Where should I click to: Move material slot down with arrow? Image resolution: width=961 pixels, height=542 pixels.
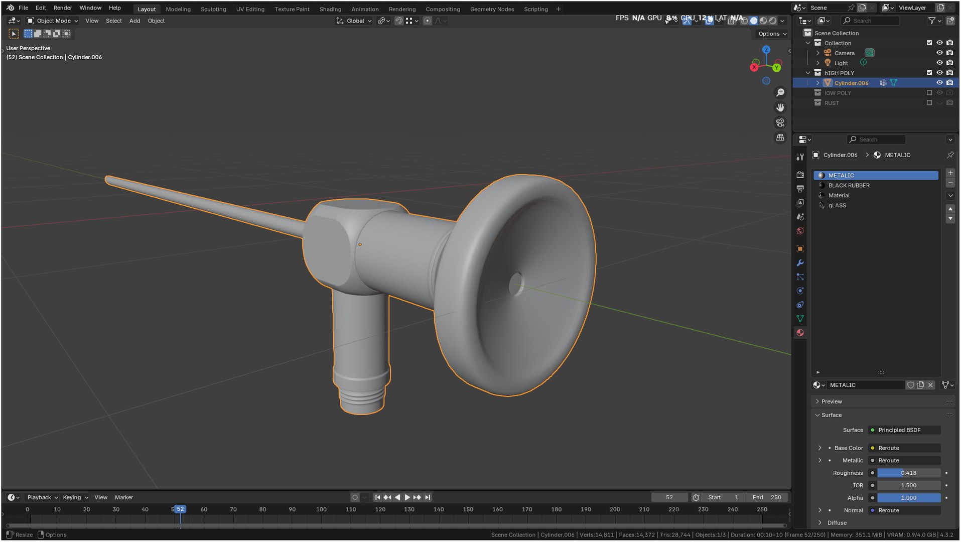coord(950,219)
